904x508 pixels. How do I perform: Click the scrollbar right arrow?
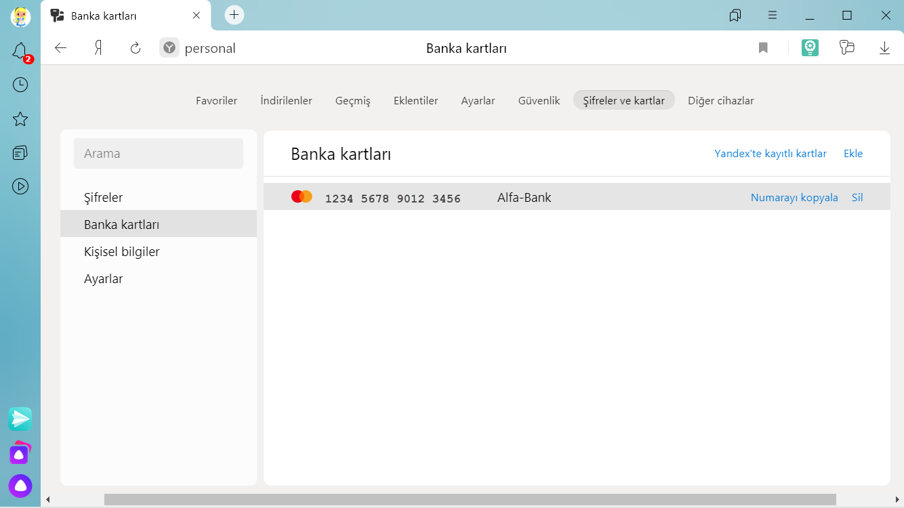pos(897,500)
